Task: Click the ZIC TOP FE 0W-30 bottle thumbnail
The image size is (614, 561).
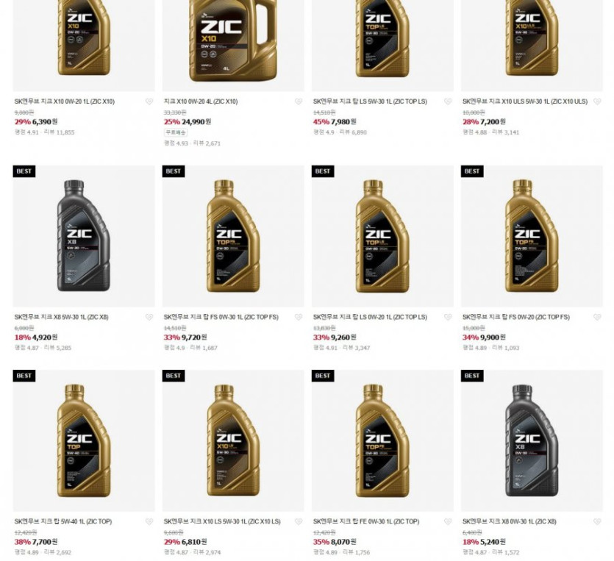Action: pyautogui.click(x=382, y=440)
